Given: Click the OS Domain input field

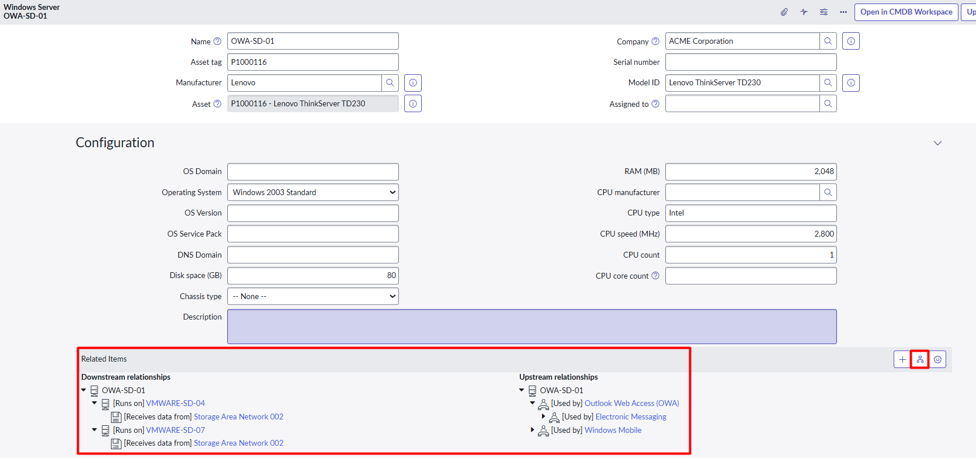Looking at the screenshot, I should click(x=313, y=171).
